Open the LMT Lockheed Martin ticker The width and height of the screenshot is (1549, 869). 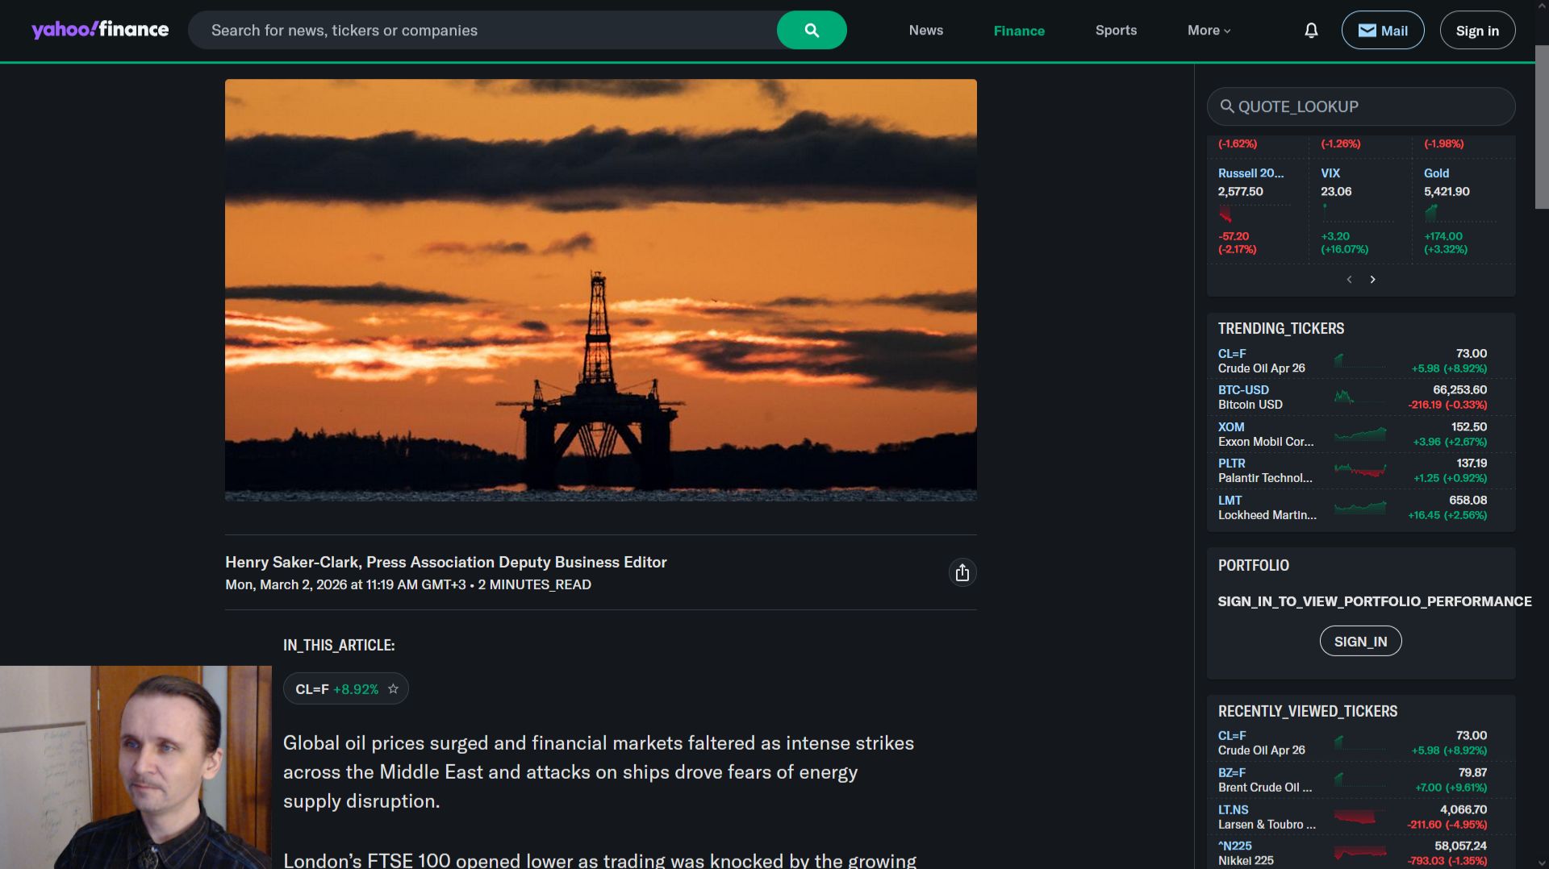[x=1230, y=500]
